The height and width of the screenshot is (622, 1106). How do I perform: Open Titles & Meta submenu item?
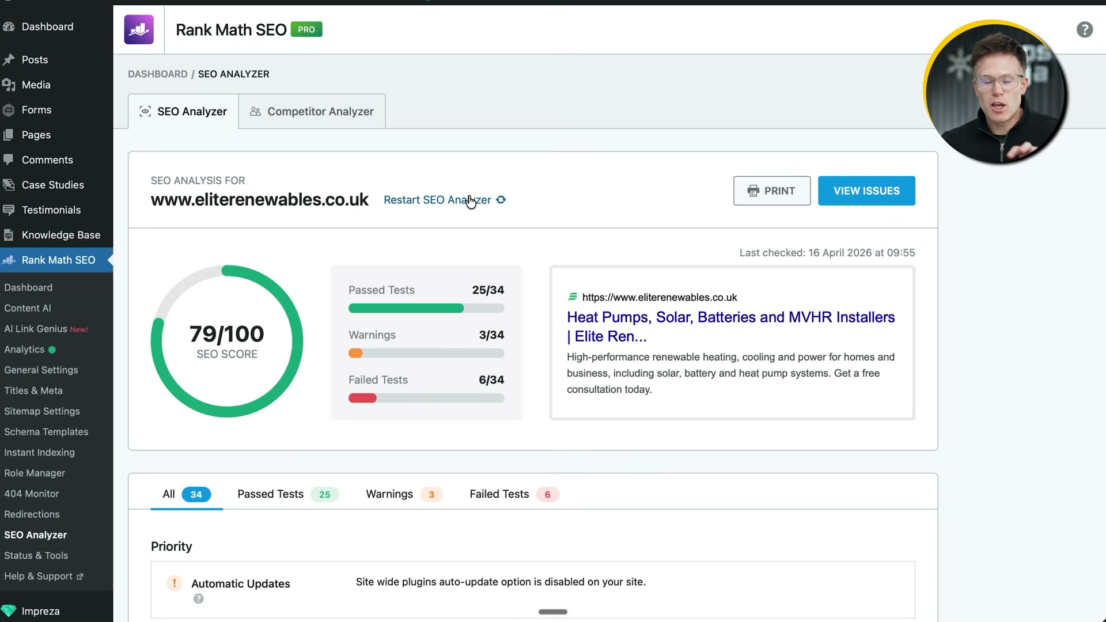pyautogui.click(x=33, y=390)
